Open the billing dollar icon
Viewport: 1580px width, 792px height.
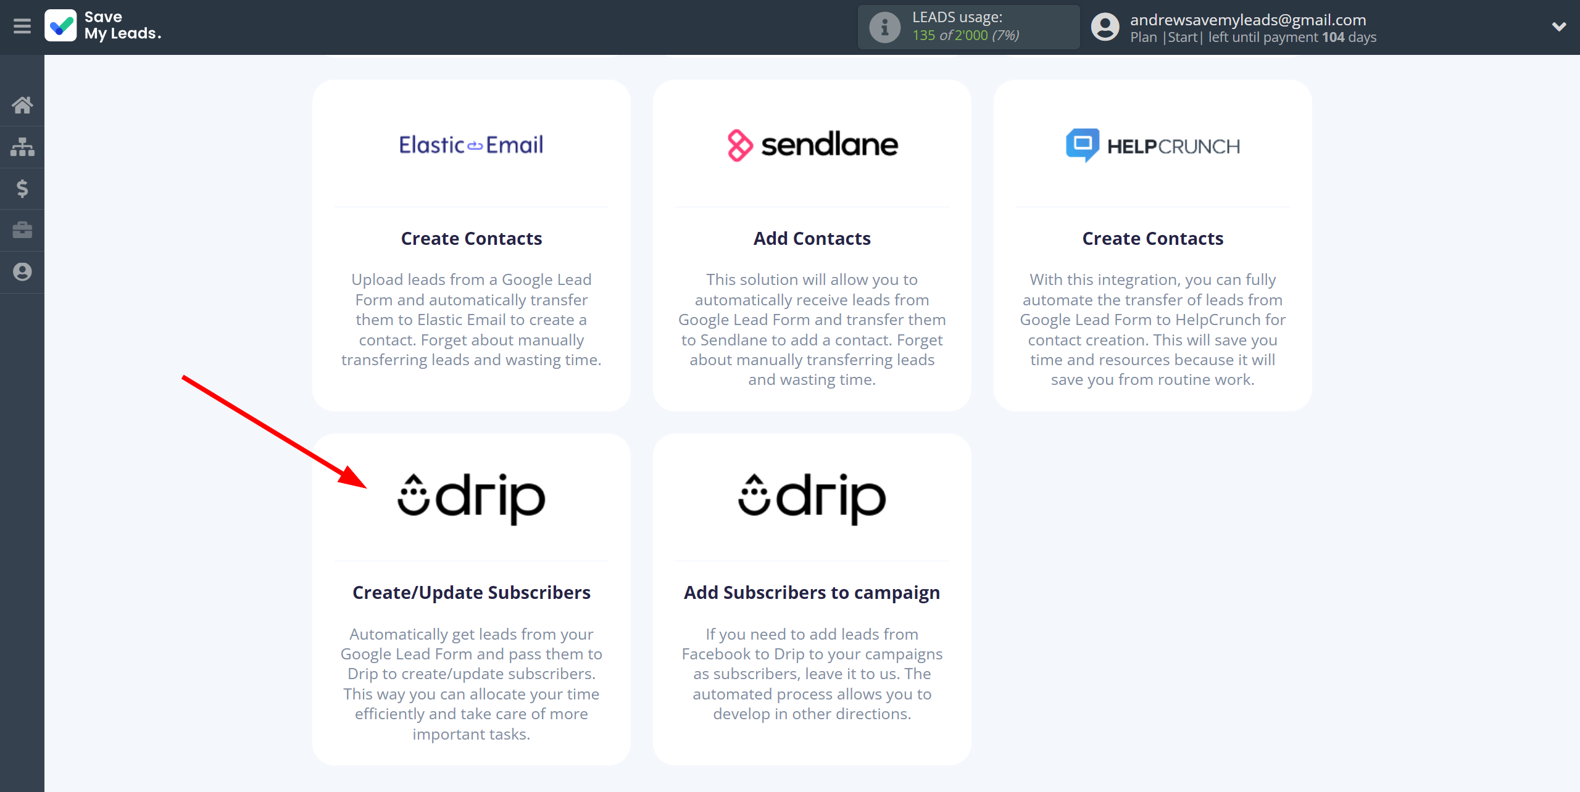click(22, 188)
